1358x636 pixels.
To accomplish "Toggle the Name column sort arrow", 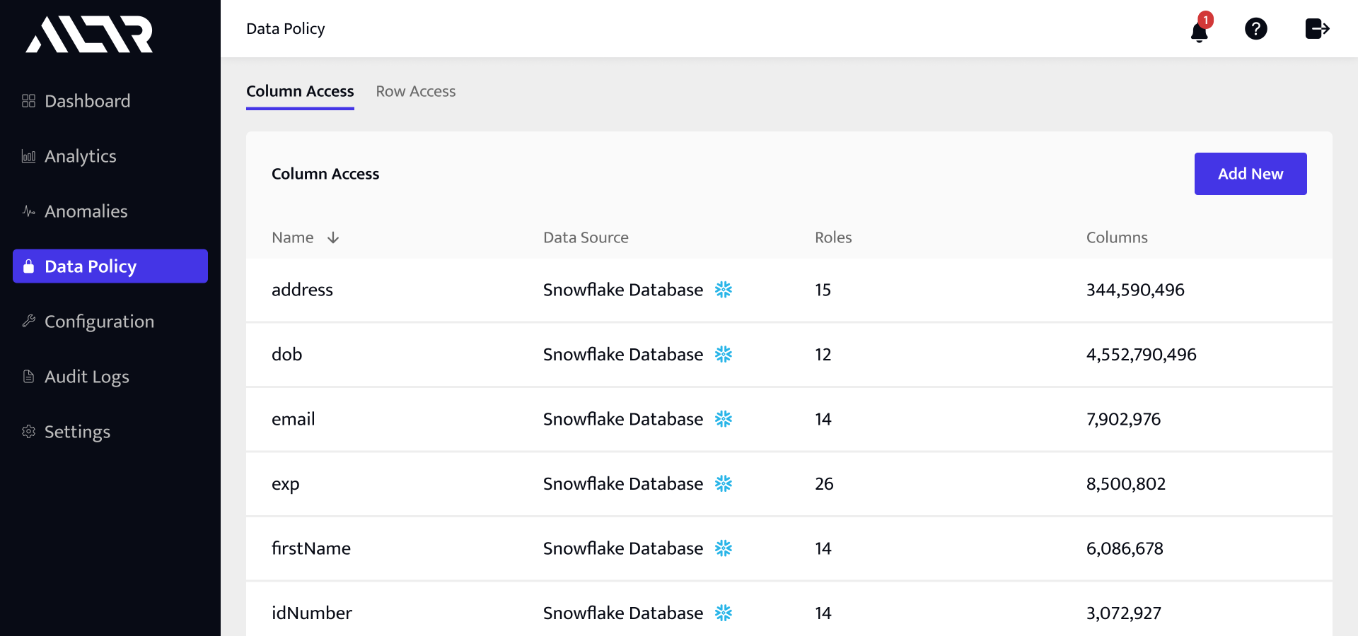I will coord(333,237).
